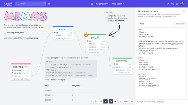
Task: Open the lightning bolt features icon
Action: coord(168,4)
